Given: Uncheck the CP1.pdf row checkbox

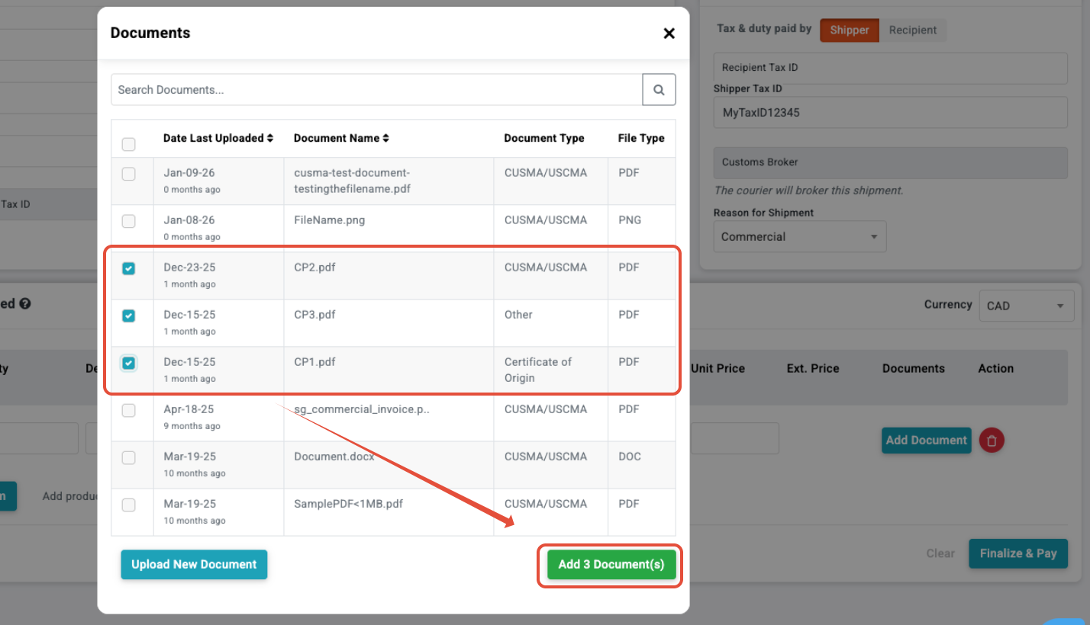Looking at the screenshot, I should coord(129,363).
